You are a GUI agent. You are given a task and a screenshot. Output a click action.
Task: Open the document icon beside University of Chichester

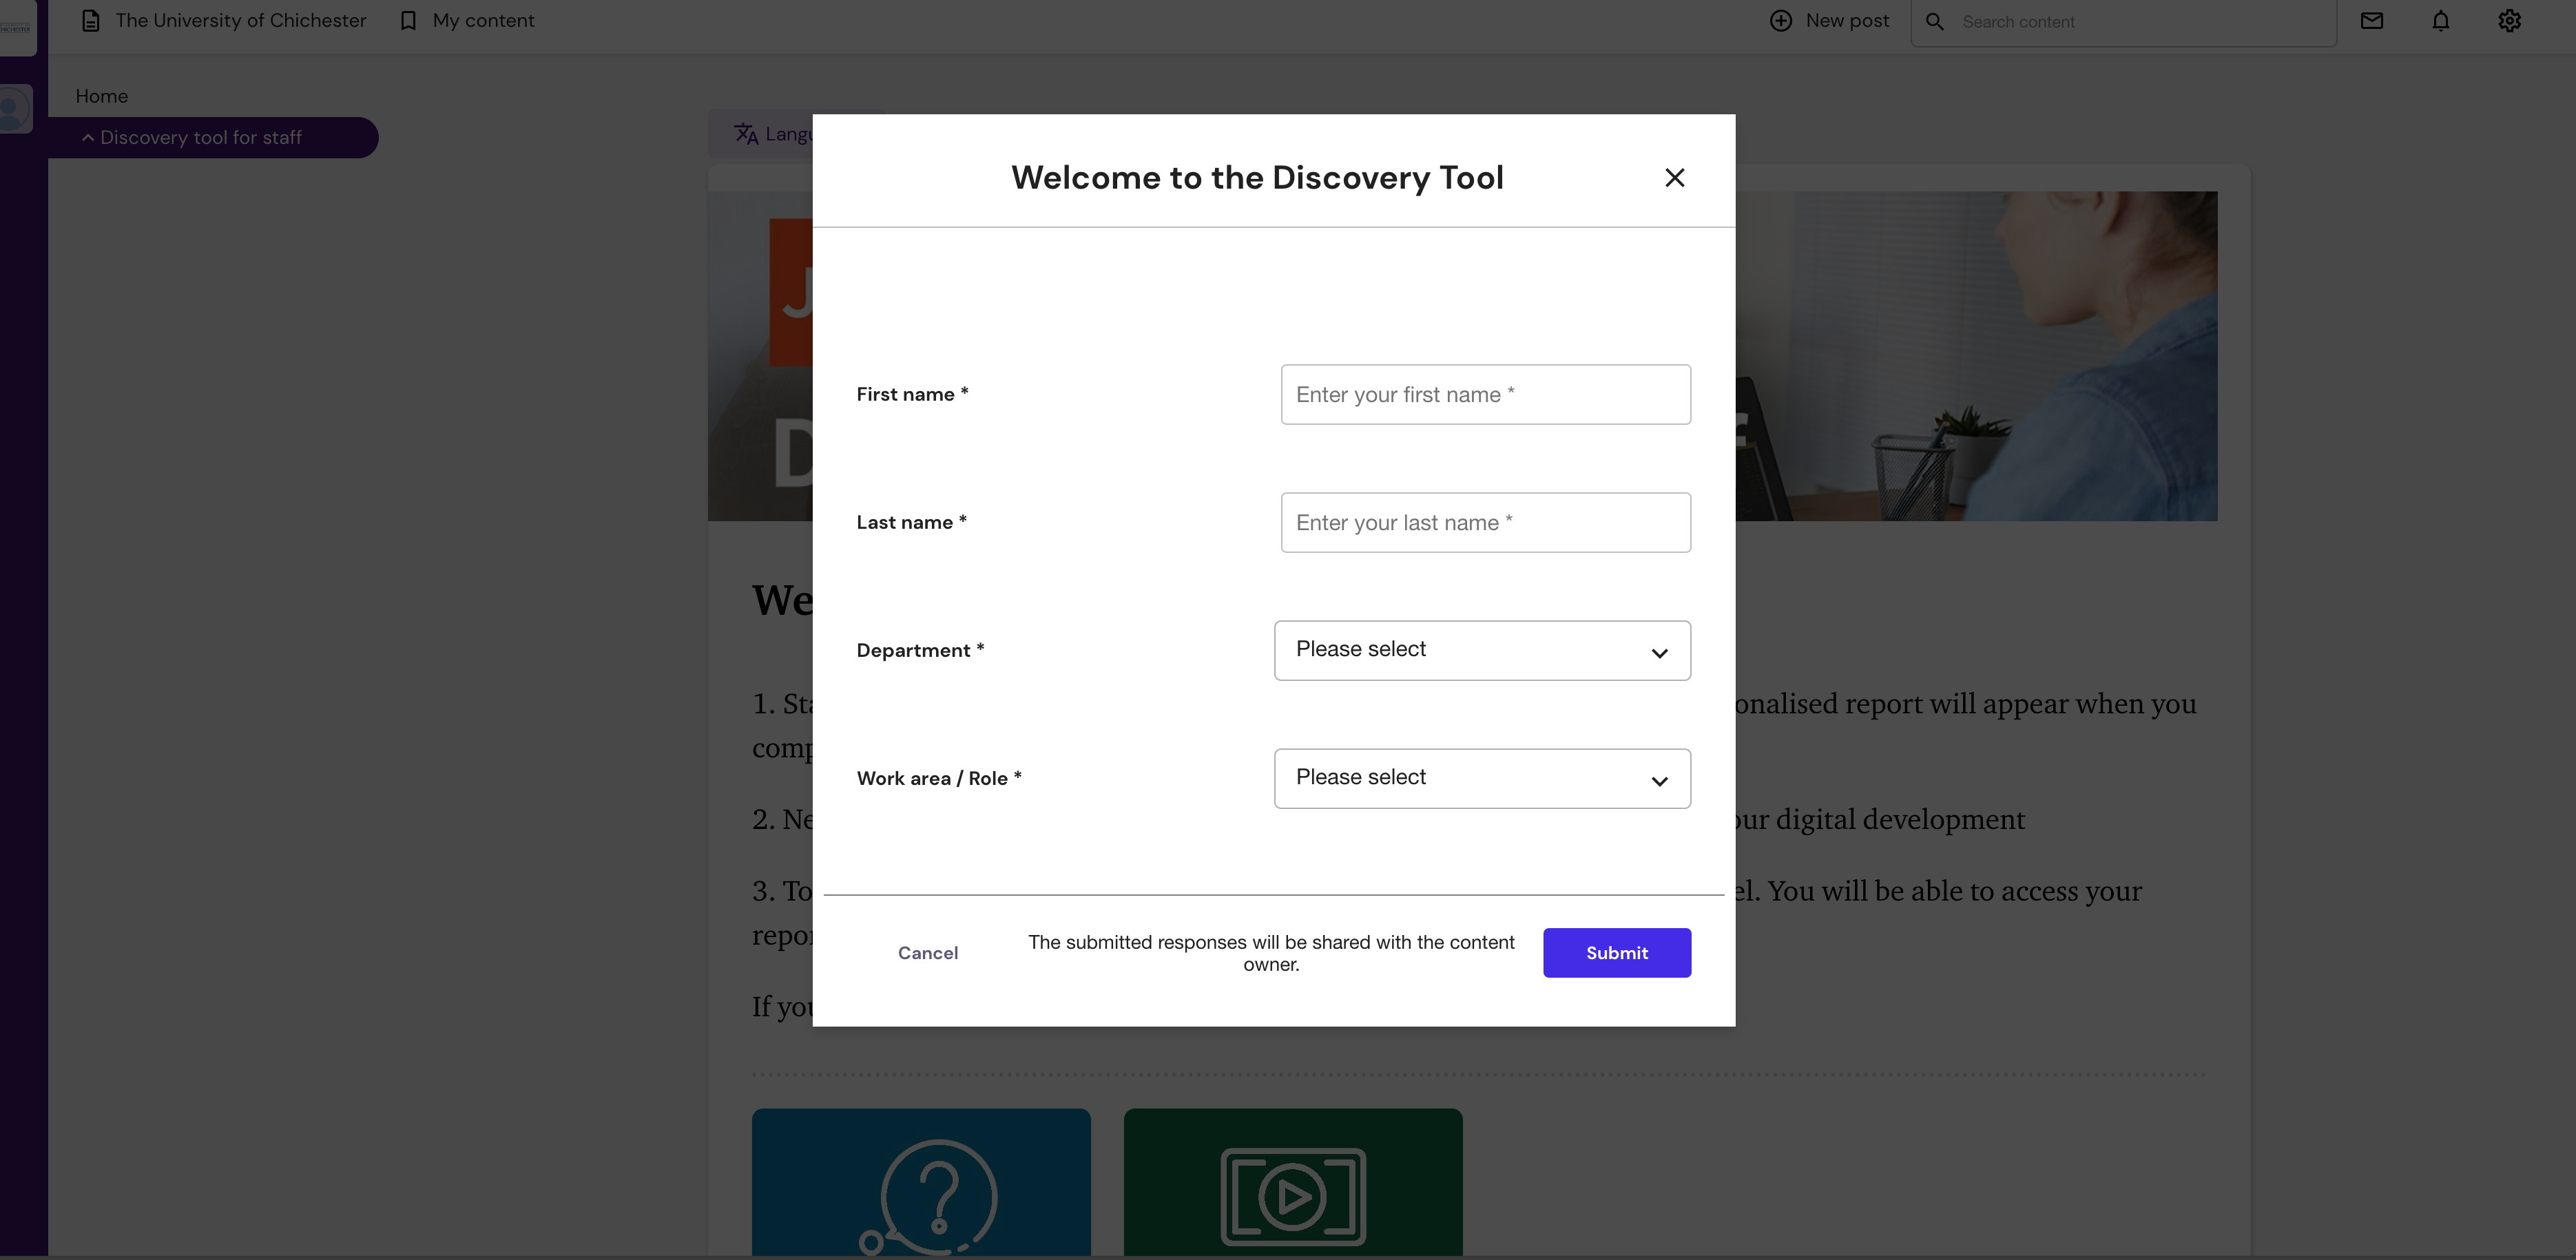[91, 20]
